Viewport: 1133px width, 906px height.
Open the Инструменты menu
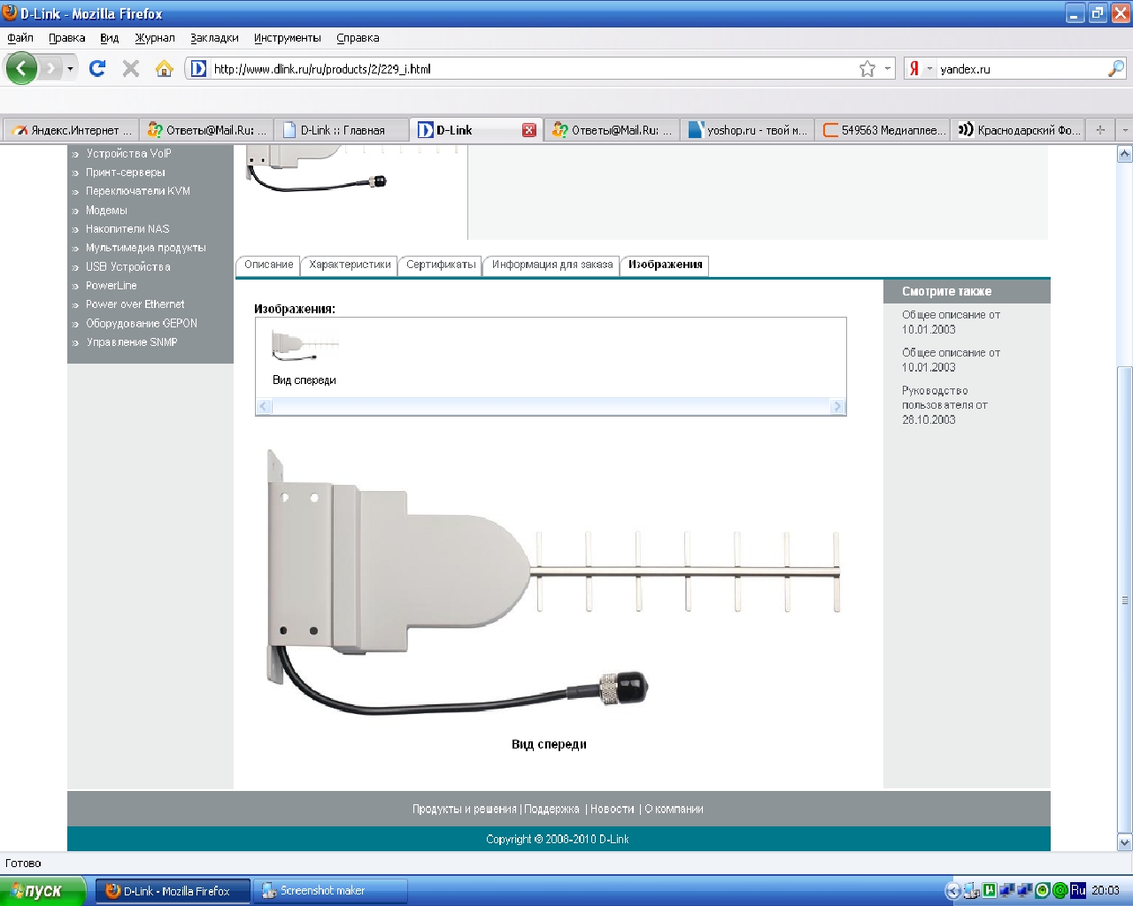click(288, 38)
